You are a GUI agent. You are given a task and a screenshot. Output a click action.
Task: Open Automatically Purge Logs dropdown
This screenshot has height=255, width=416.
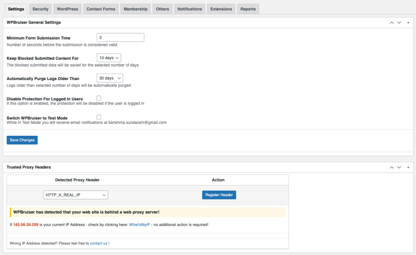pos(110,78)
